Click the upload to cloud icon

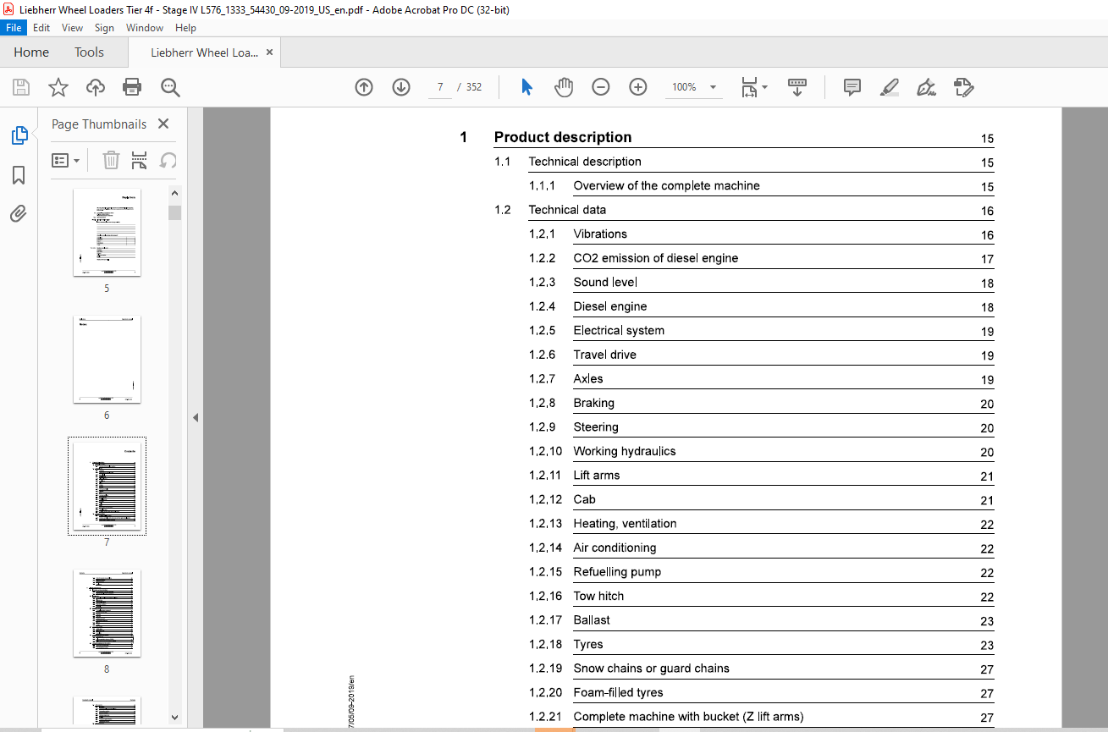click(x=96, y=87)
